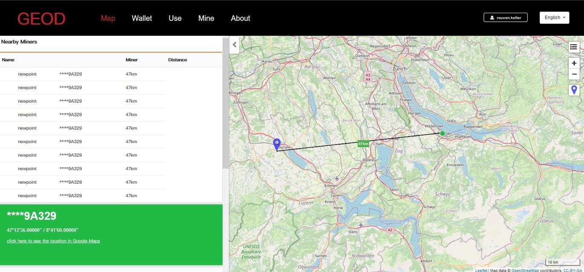Switch to the Wallet tab
584x272 pixels.
tap(142, 18)
